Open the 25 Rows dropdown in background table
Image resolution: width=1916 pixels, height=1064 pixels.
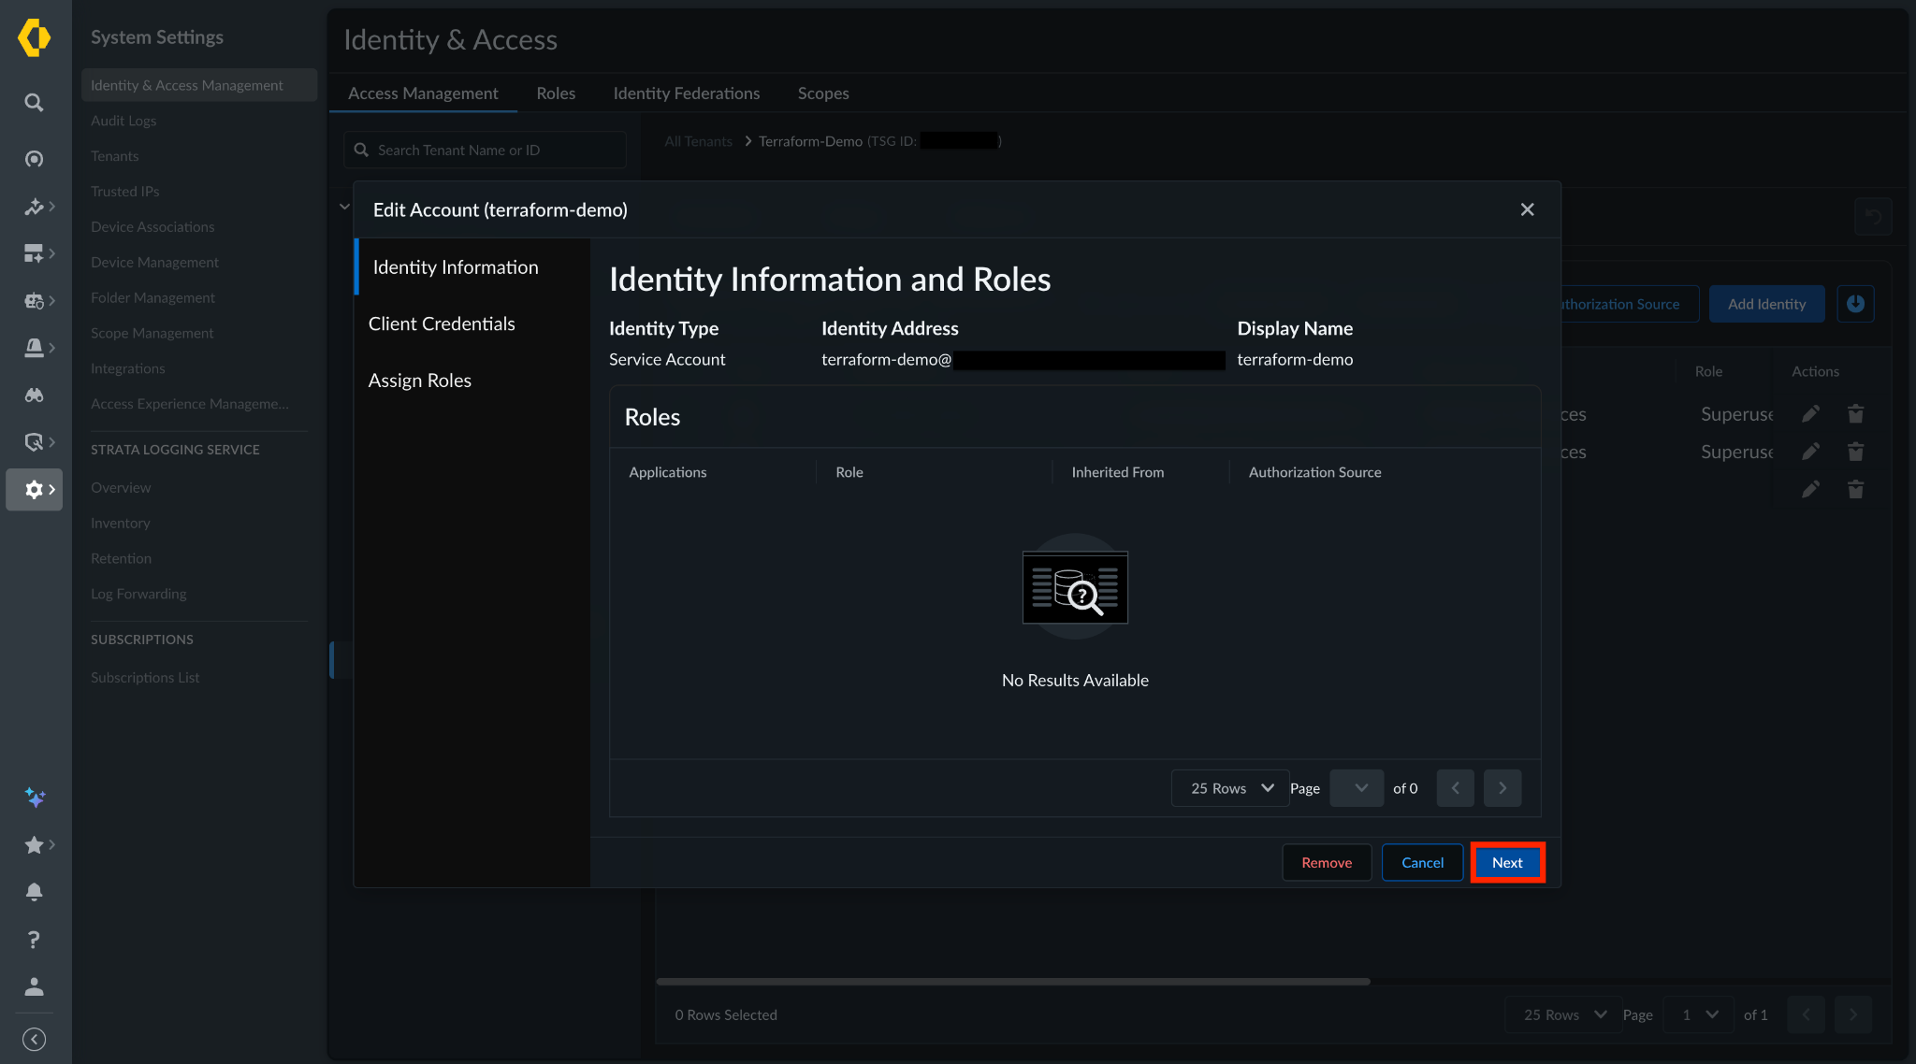(1564, 1014)
